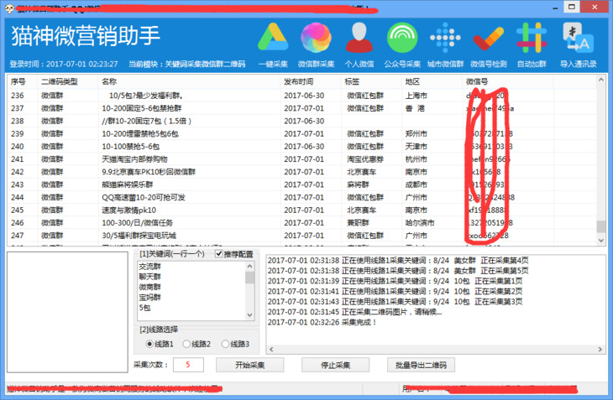Sort by the 二维码类型 column header
The width and height of the screenshot is (613, 400).
click(x=68, y=81)
